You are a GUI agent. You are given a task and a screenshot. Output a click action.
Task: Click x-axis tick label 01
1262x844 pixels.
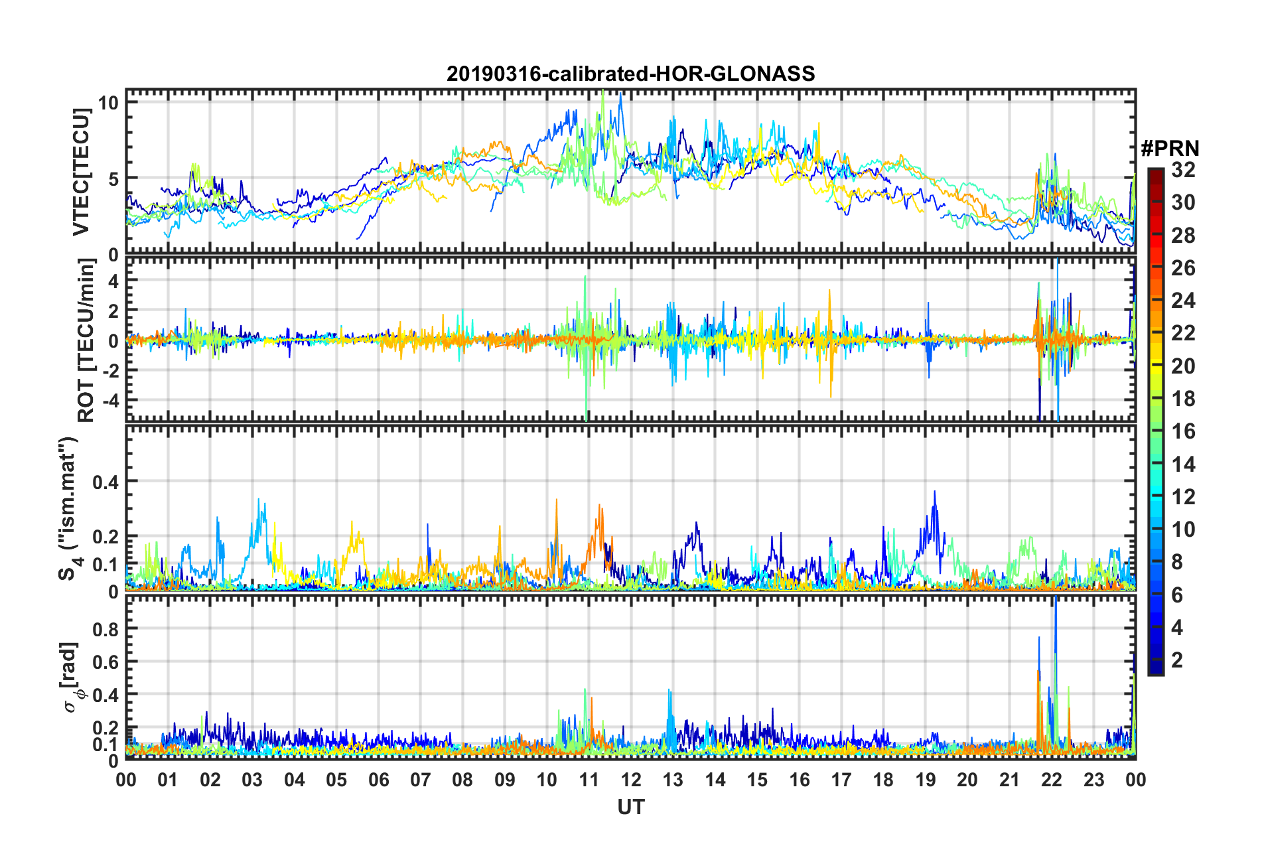168,780
